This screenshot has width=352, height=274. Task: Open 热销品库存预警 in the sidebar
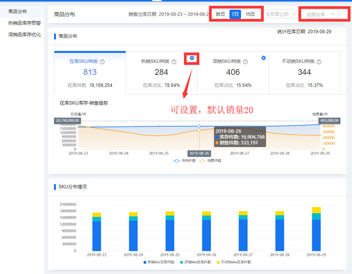(24, 23)
